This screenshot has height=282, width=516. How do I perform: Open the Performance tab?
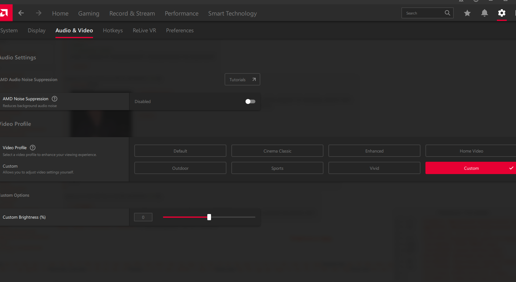click(182, 14)
